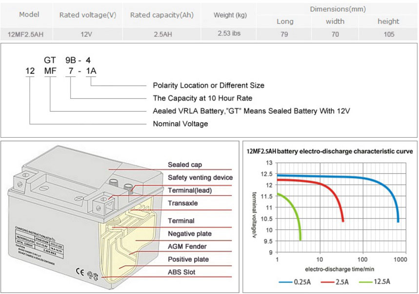419x294 pixels.
Task: Click the Rated capacity(Ah) header
Action: pos(162,15)
